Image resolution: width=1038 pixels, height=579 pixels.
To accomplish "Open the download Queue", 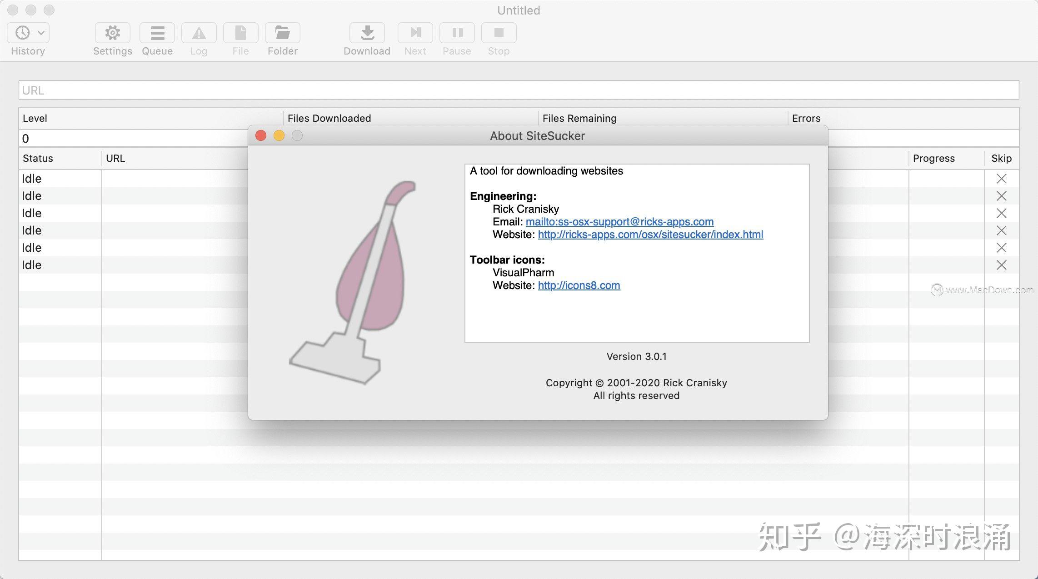I will pyautogui.click(x=157, y=33).
